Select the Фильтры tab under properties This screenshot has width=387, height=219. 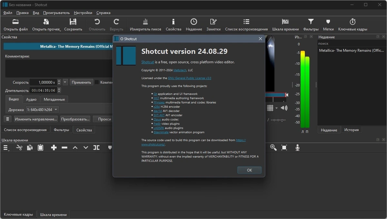(x=61, y=130)
